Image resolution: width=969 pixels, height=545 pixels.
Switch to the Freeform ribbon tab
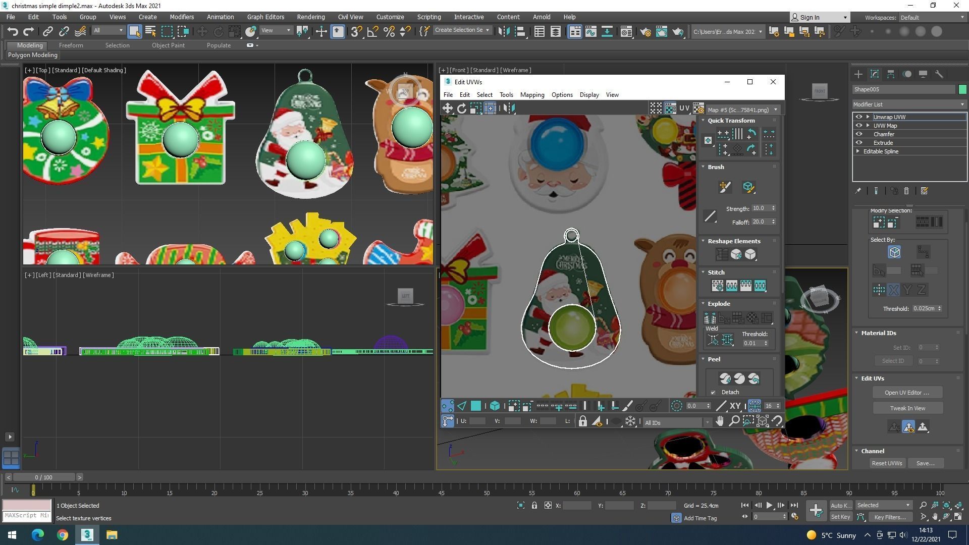[x=71, y=45]
